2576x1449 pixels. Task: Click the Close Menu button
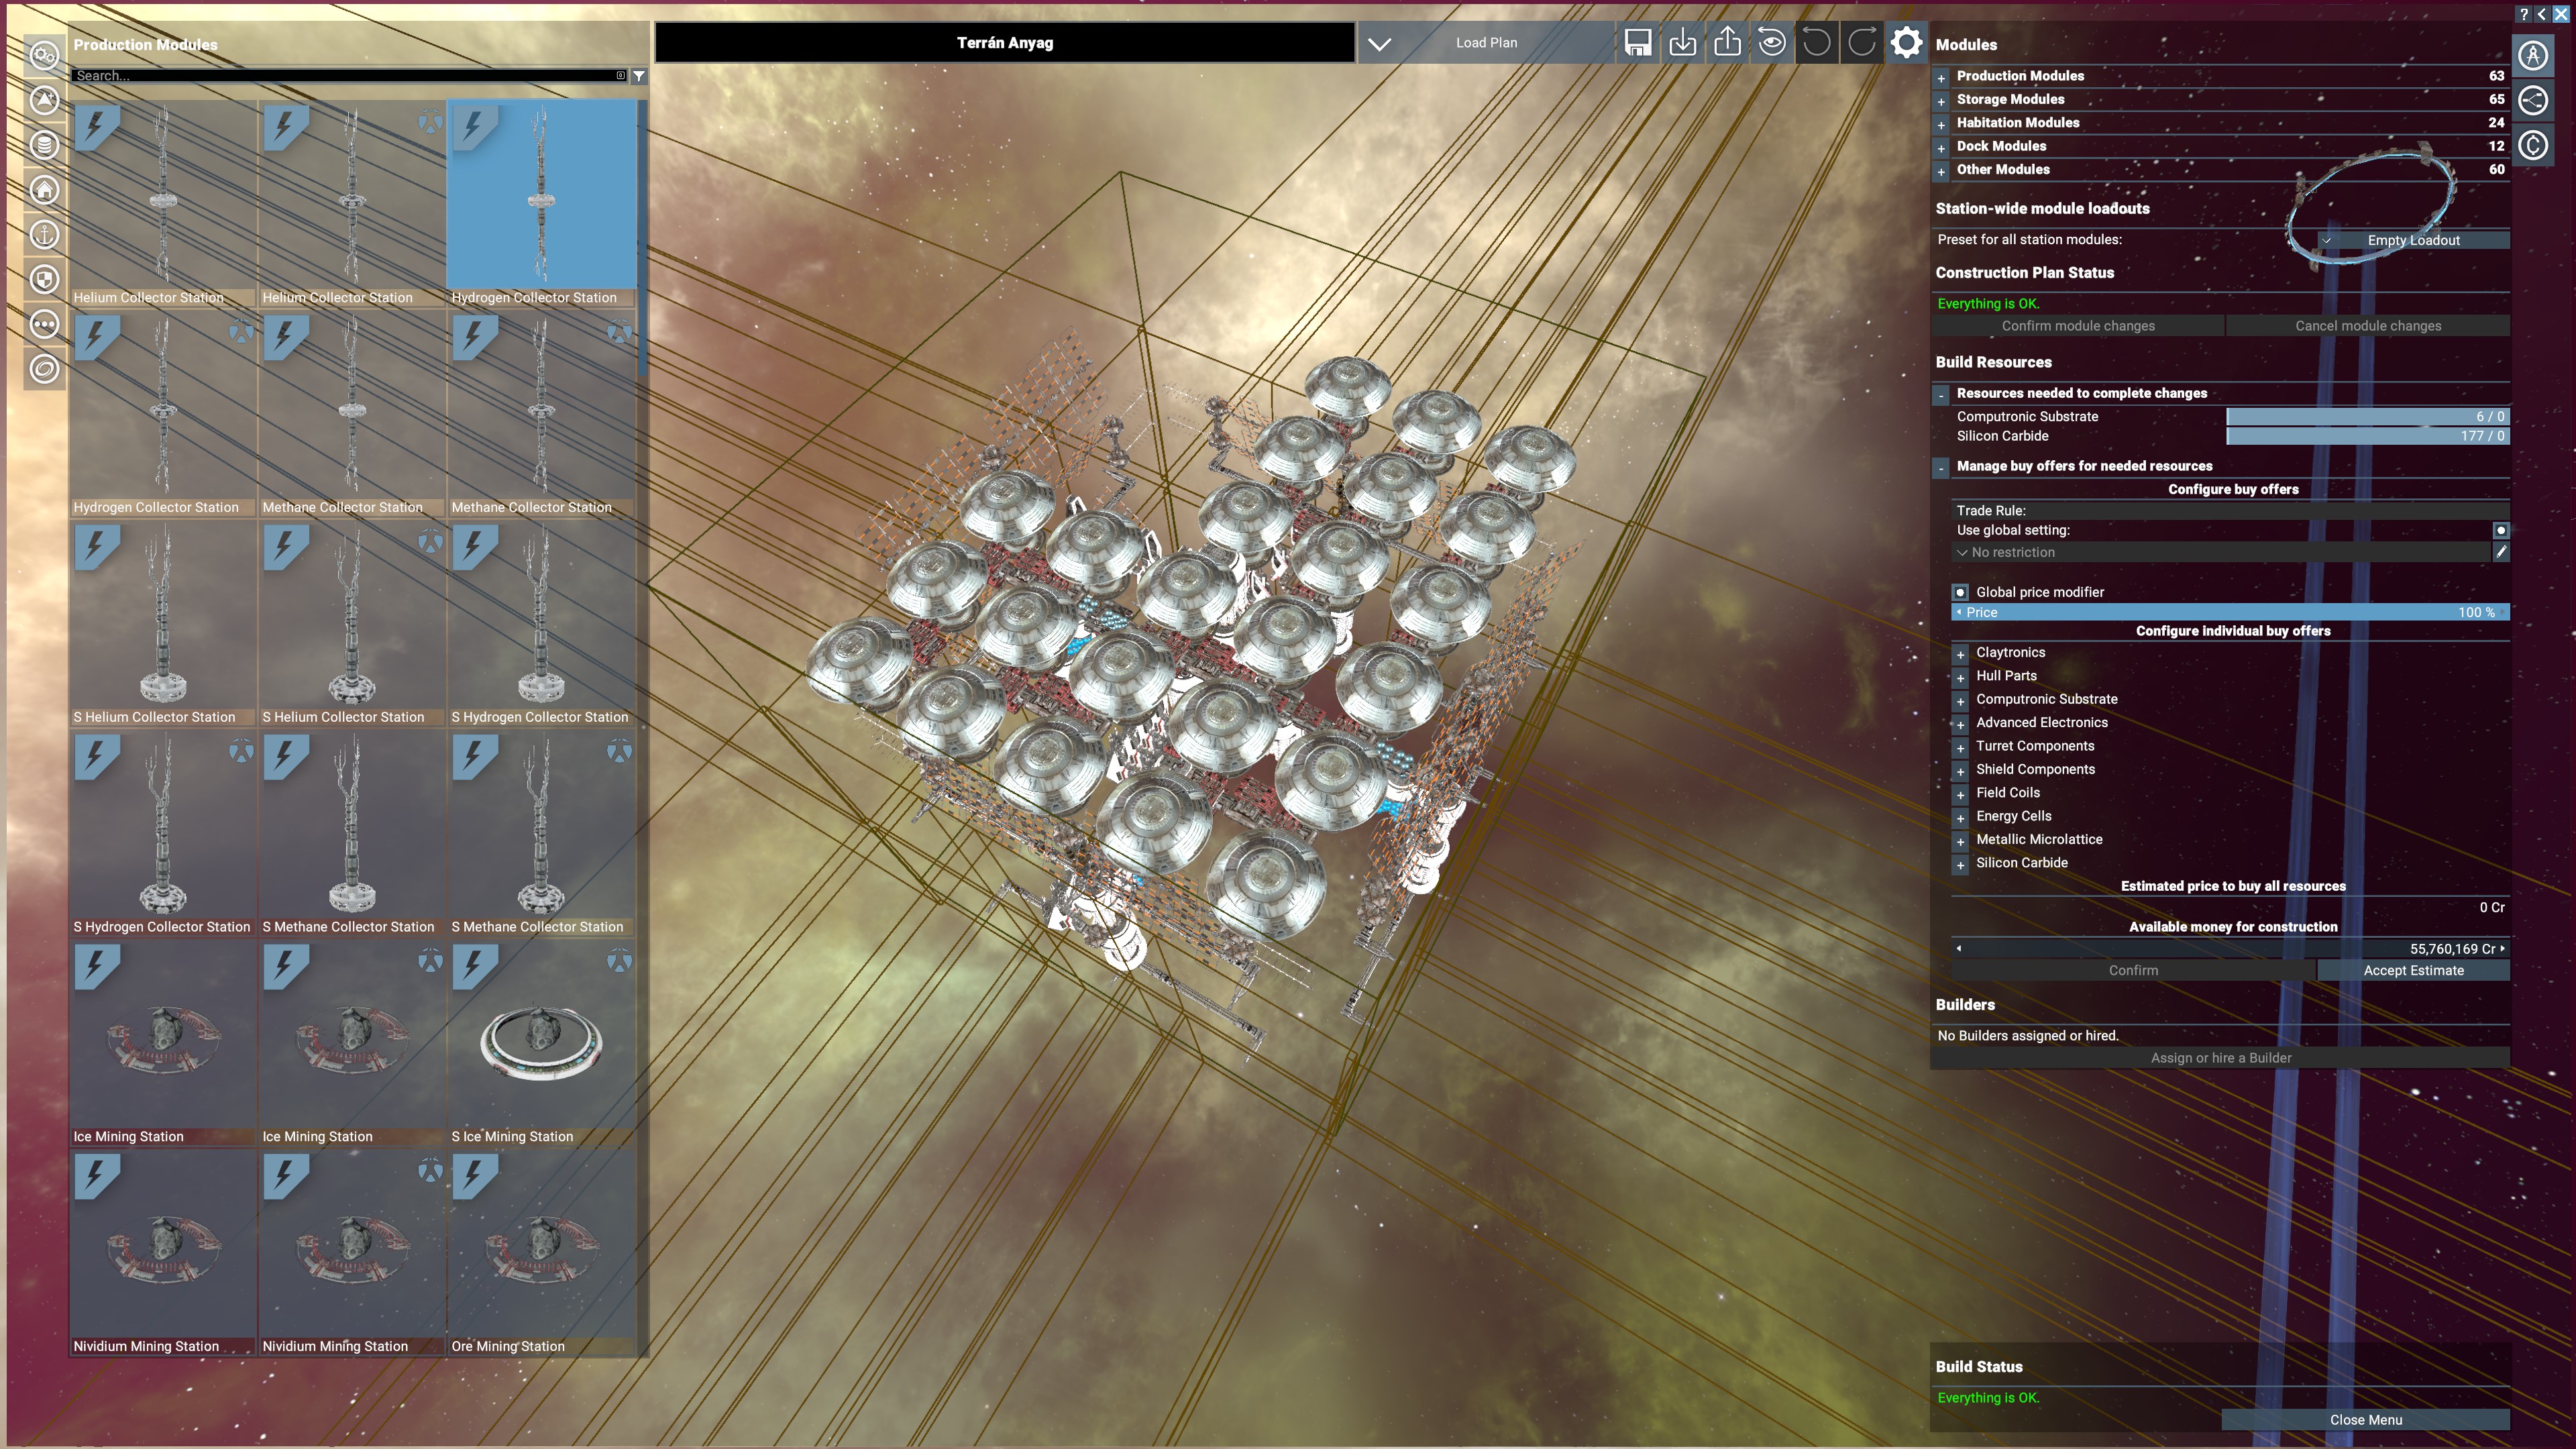[x=2365, y=1420]
